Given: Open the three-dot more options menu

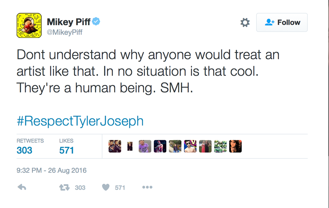Looking at the screenshot, I should [x=147, y=188].
